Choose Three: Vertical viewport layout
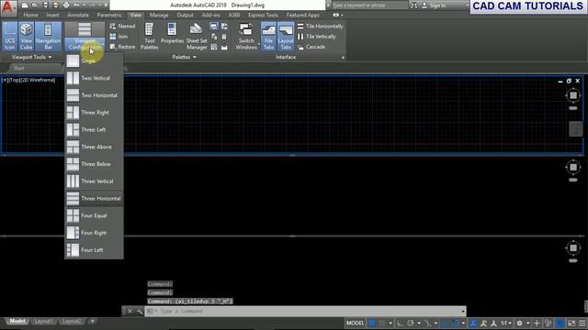Viewport: 588px width, 330px height. coord(94,181)
